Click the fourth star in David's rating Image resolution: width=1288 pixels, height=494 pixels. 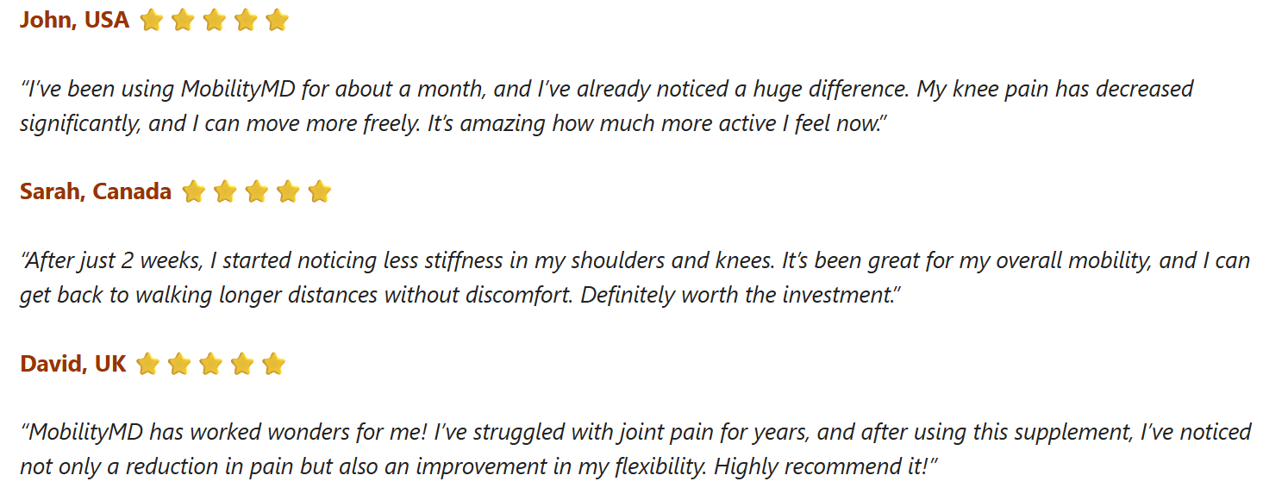(x=242, y=364)
